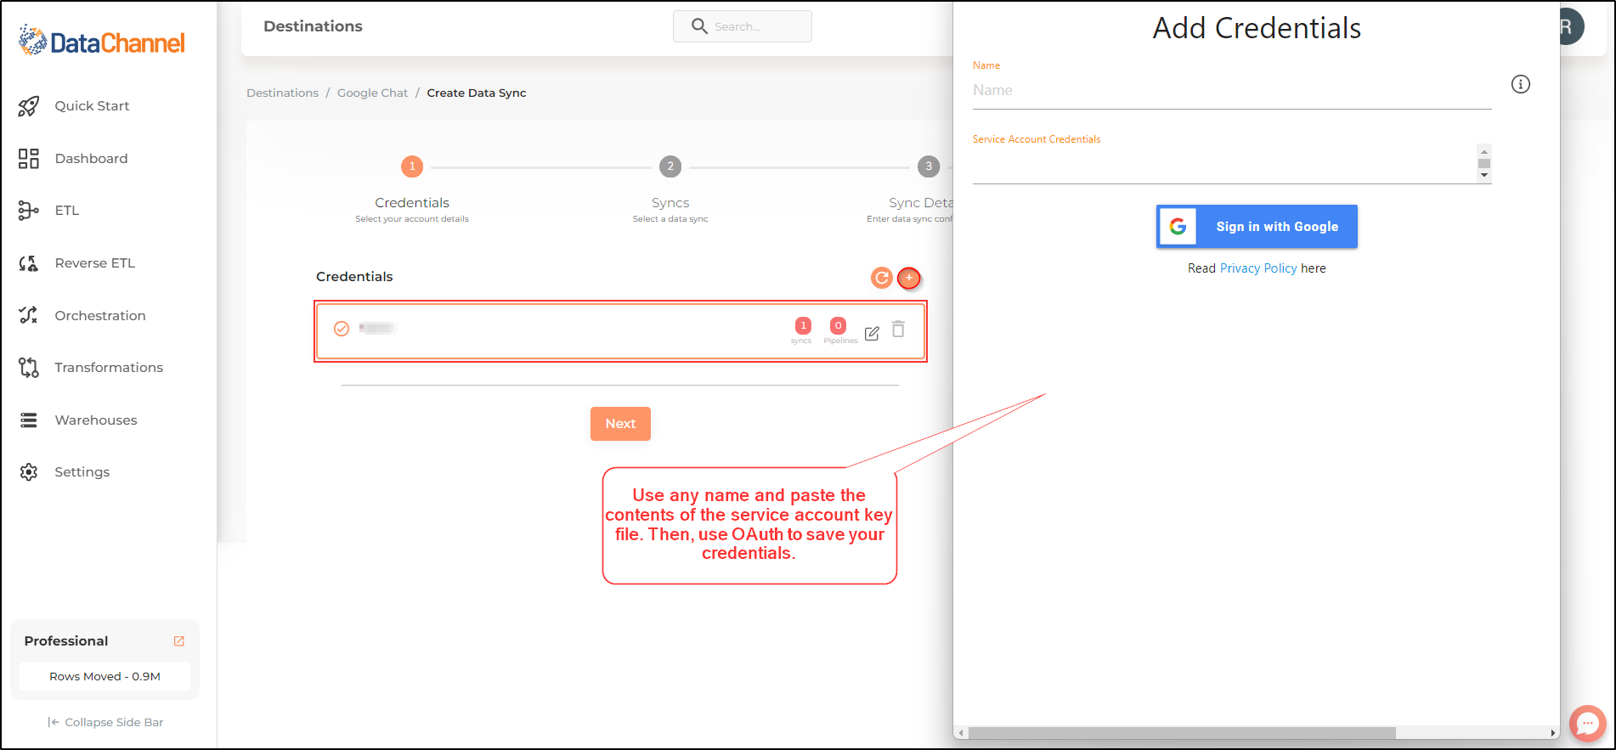Click Sign in with Google
This screenshot has width=1616, height=750.
click(x=1257, y=227)
